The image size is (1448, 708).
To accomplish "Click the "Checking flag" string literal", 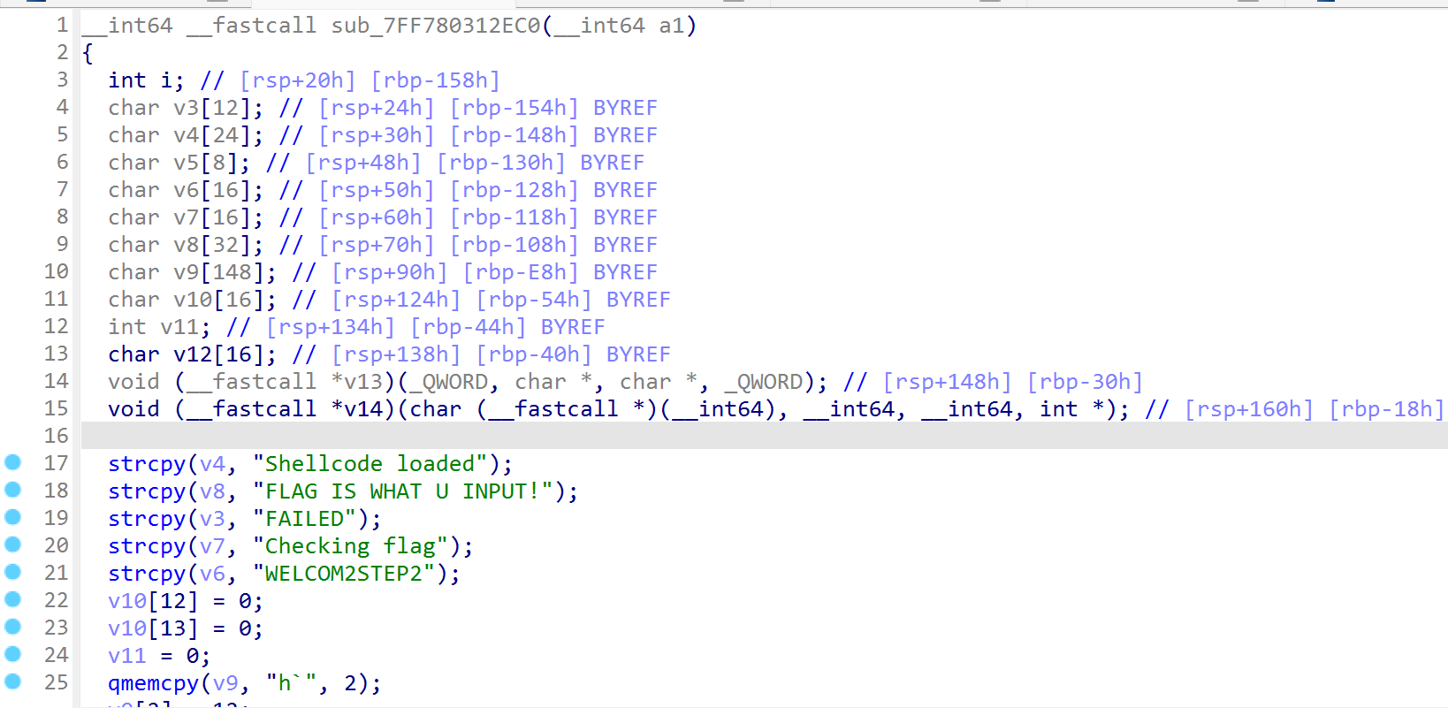I will point(350,546).
